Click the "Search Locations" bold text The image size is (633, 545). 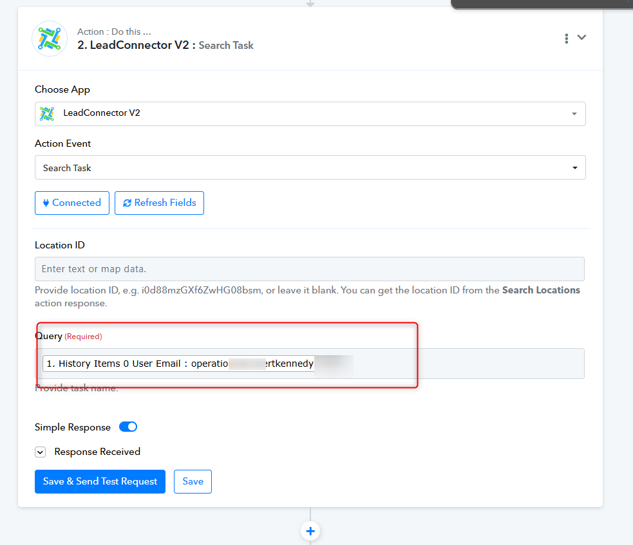pos(541,290)
